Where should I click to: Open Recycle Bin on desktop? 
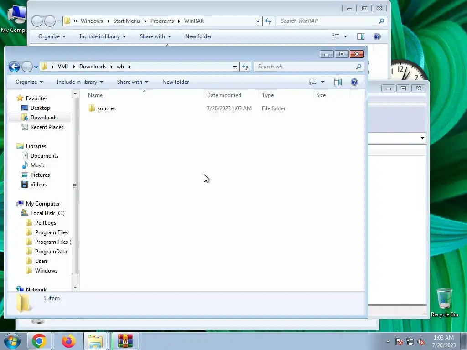click(444, 303)
